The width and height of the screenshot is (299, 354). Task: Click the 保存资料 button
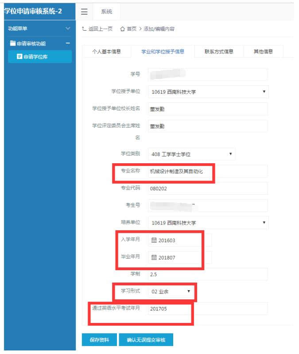[99, 340]
